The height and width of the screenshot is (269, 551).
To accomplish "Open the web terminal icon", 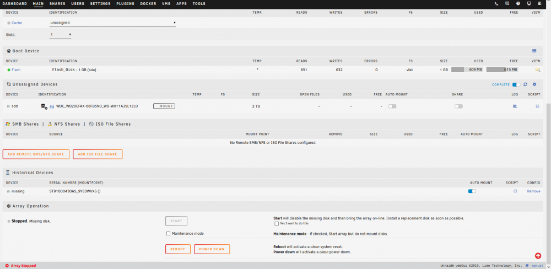I will [496, 3].
